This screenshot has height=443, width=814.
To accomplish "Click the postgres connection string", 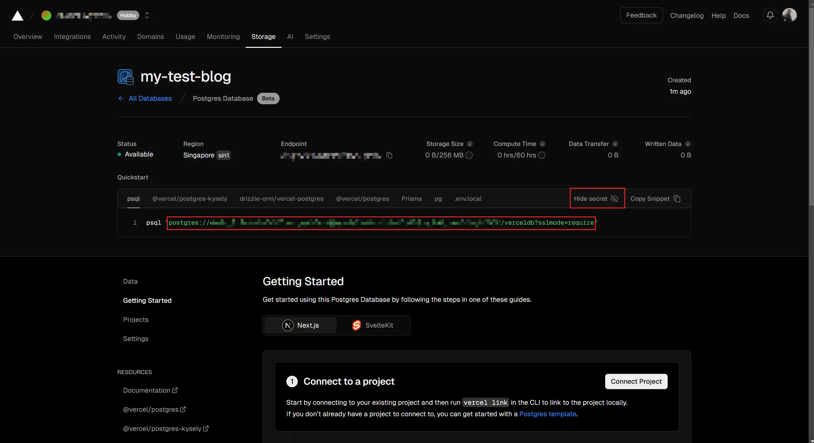I will click(x=381, y=223).
